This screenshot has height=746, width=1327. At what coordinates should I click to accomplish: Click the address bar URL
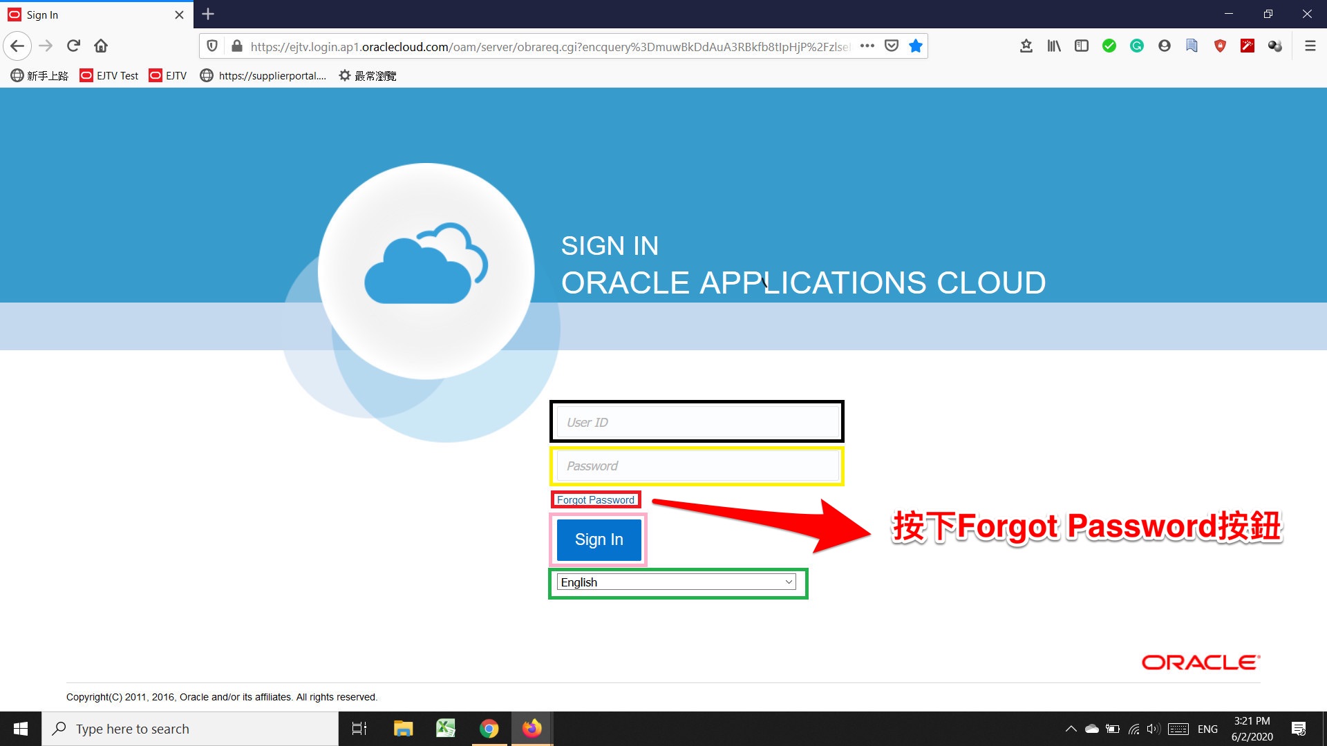click(550, 46)
